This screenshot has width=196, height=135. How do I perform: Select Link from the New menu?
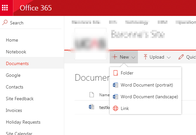145,108
